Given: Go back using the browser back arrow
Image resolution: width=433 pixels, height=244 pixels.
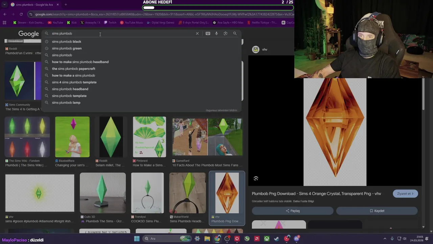Looking at the screenshot, I should [x=5, y=14].
